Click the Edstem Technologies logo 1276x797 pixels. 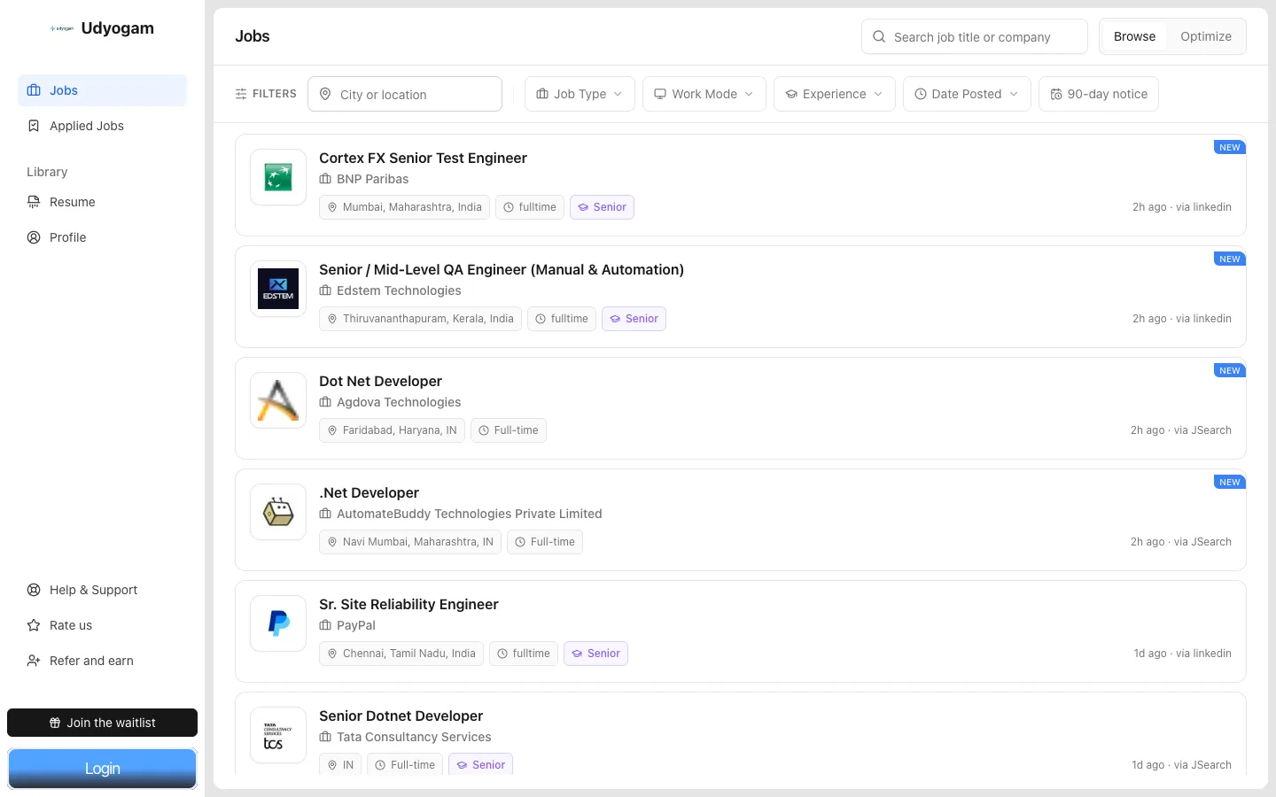pos(278,289)
